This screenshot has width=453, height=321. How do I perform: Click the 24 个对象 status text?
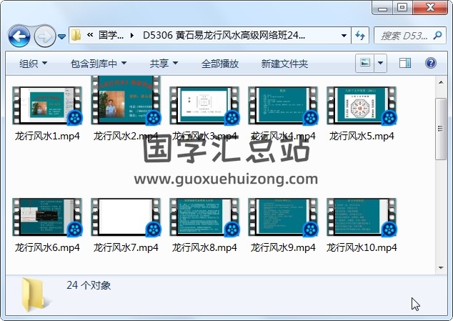(x=89, y=285)
